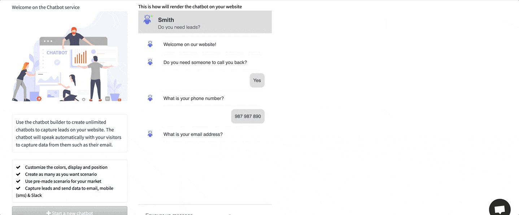
Task: Click the checkmark next to 'Capture leads and send data'
Action: tap(18, 188)
